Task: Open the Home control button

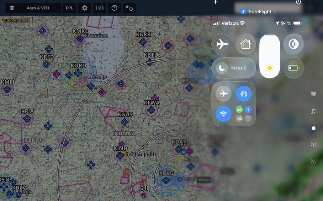Action: coord(246,44)
